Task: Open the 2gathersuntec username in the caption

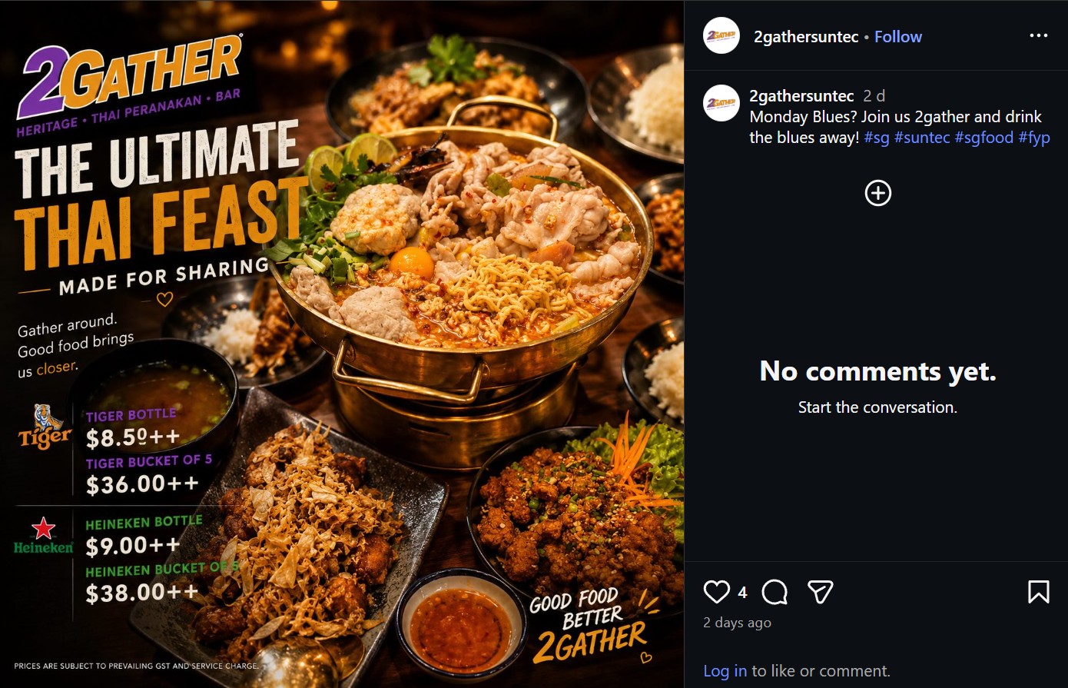Action: tap(801, 96)
